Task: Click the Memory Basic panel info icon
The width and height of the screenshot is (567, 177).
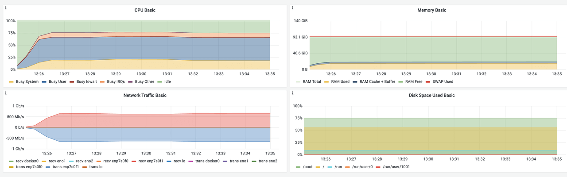Action: pos(293,8)
